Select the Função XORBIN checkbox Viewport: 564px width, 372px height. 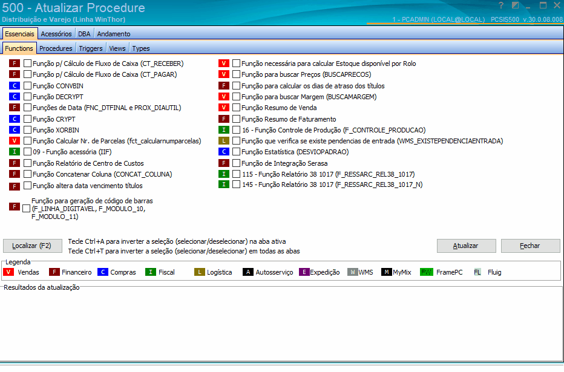point(27,129)
